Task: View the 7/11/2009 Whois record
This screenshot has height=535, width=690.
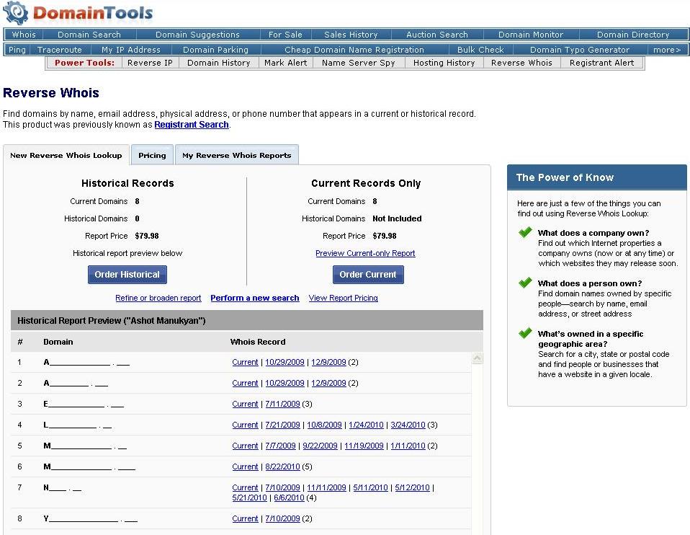Action: (282, 404)
